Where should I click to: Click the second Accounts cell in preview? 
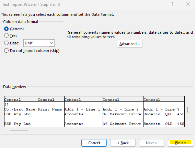tap(74, 124)
